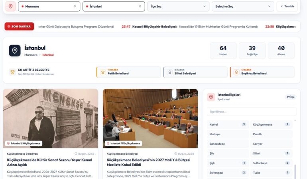Click the clock icon on budget news card
The width and height of the screenshot is (307, 179).
[175, 154]
